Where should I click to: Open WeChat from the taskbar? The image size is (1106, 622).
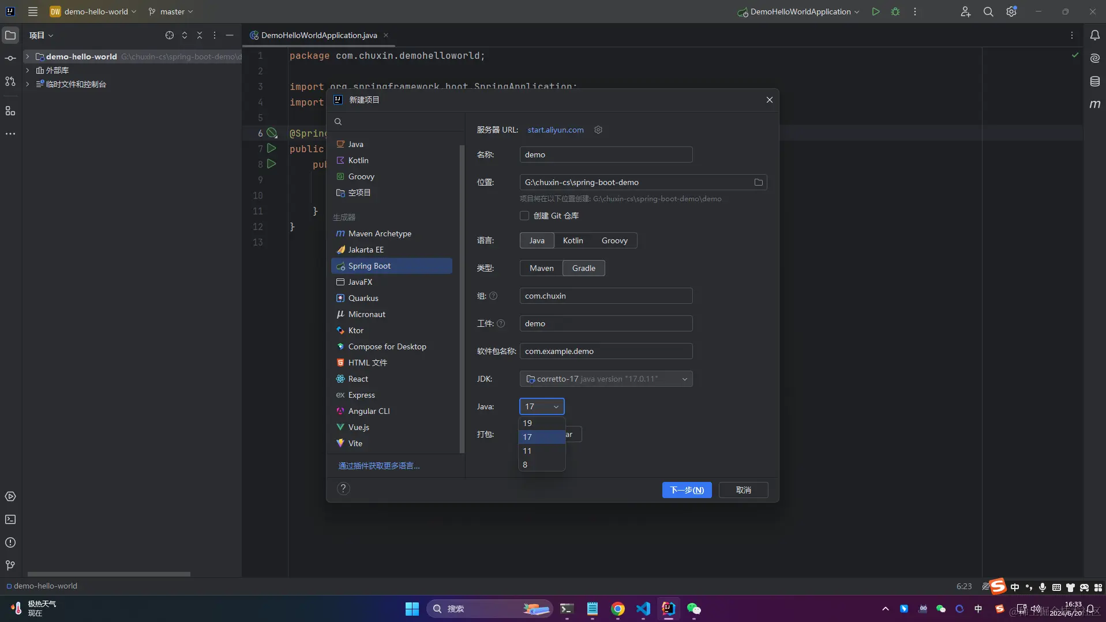click(693, 609)
